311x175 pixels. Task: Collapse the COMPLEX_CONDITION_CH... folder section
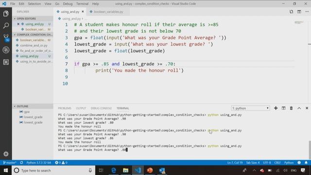tap(33, 35)
